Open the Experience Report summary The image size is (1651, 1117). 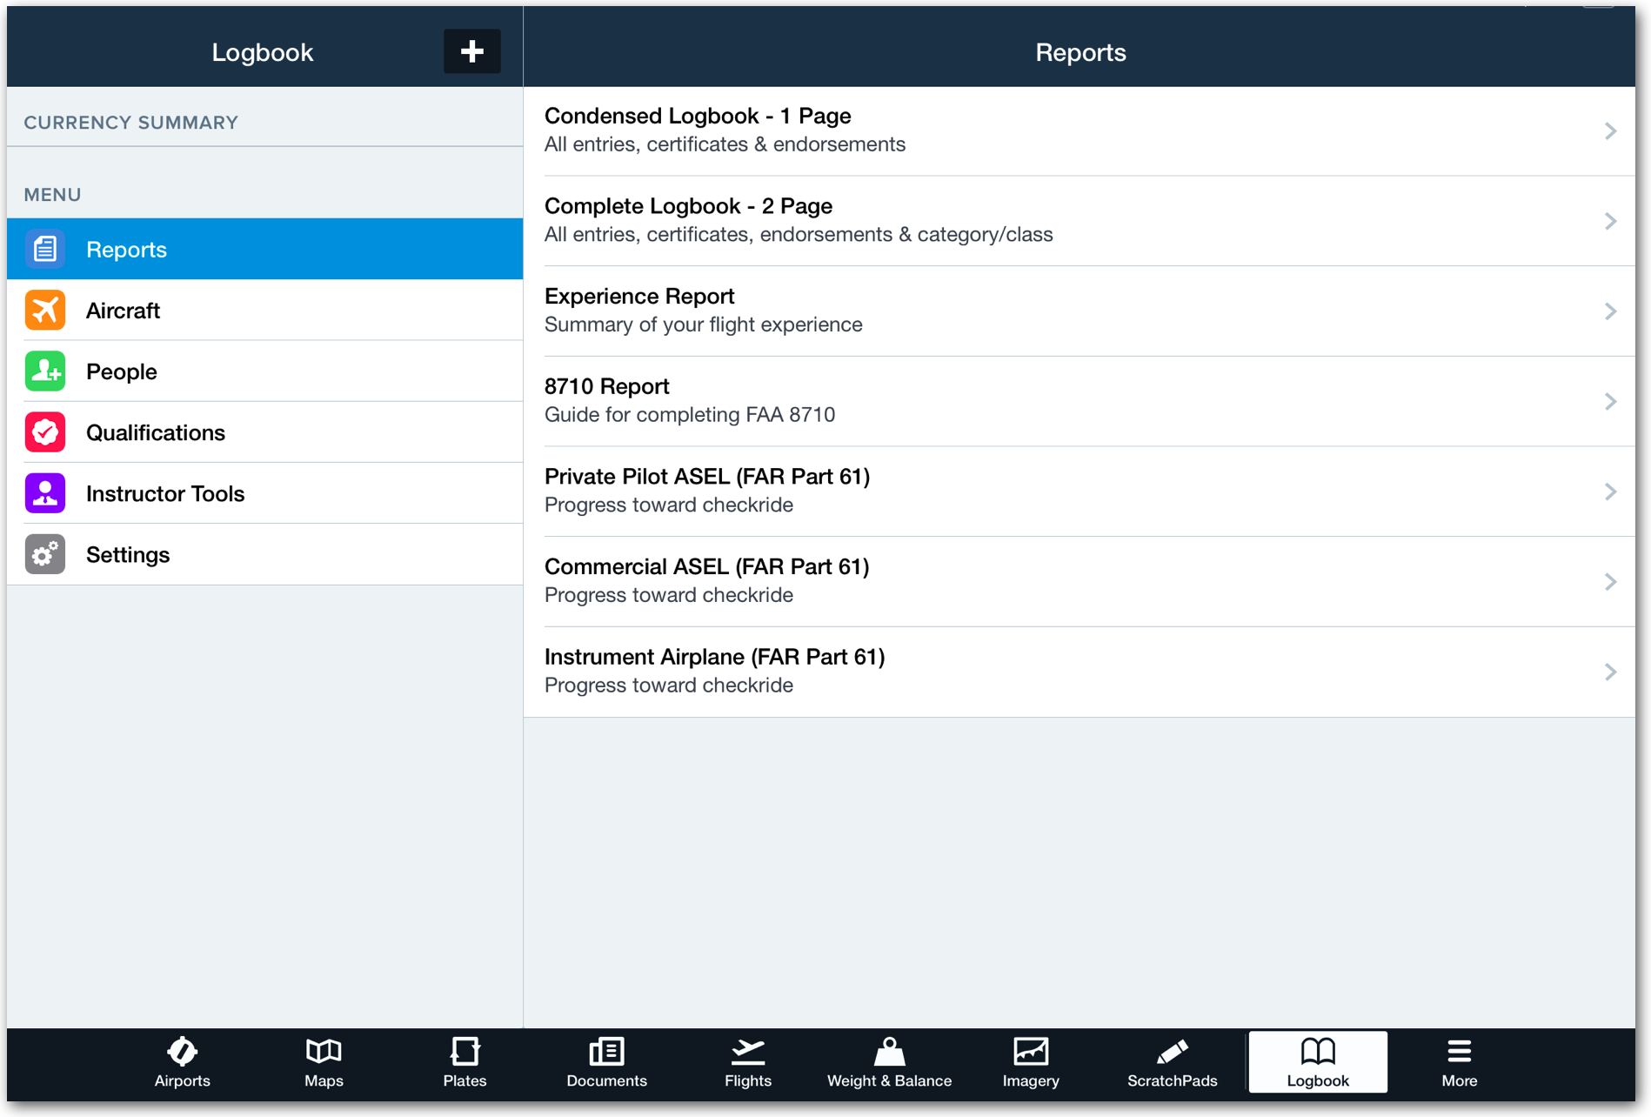pyautogui.click(x=1610, y=311)
